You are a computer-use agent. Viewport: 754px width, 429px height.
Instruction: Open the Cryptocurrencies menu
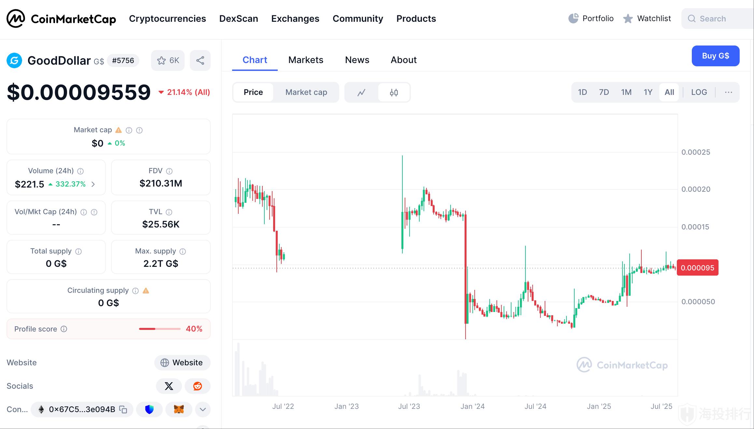(x=167, y=19)
